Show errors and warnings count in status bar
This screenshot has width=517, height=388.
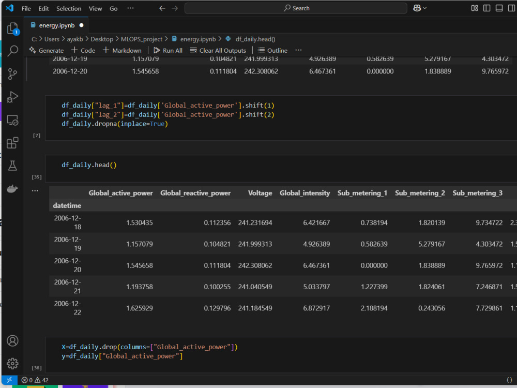[x=35, y=380]
